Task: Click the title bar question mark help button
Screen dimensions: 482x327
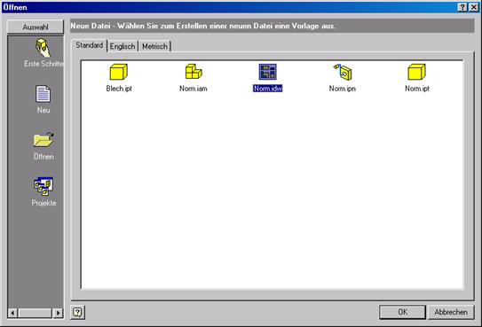Action: [462, 7]
